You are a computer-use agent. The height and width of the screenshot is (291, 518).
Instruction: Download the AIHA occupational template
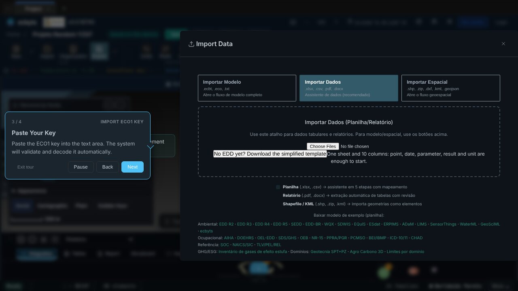229,238
